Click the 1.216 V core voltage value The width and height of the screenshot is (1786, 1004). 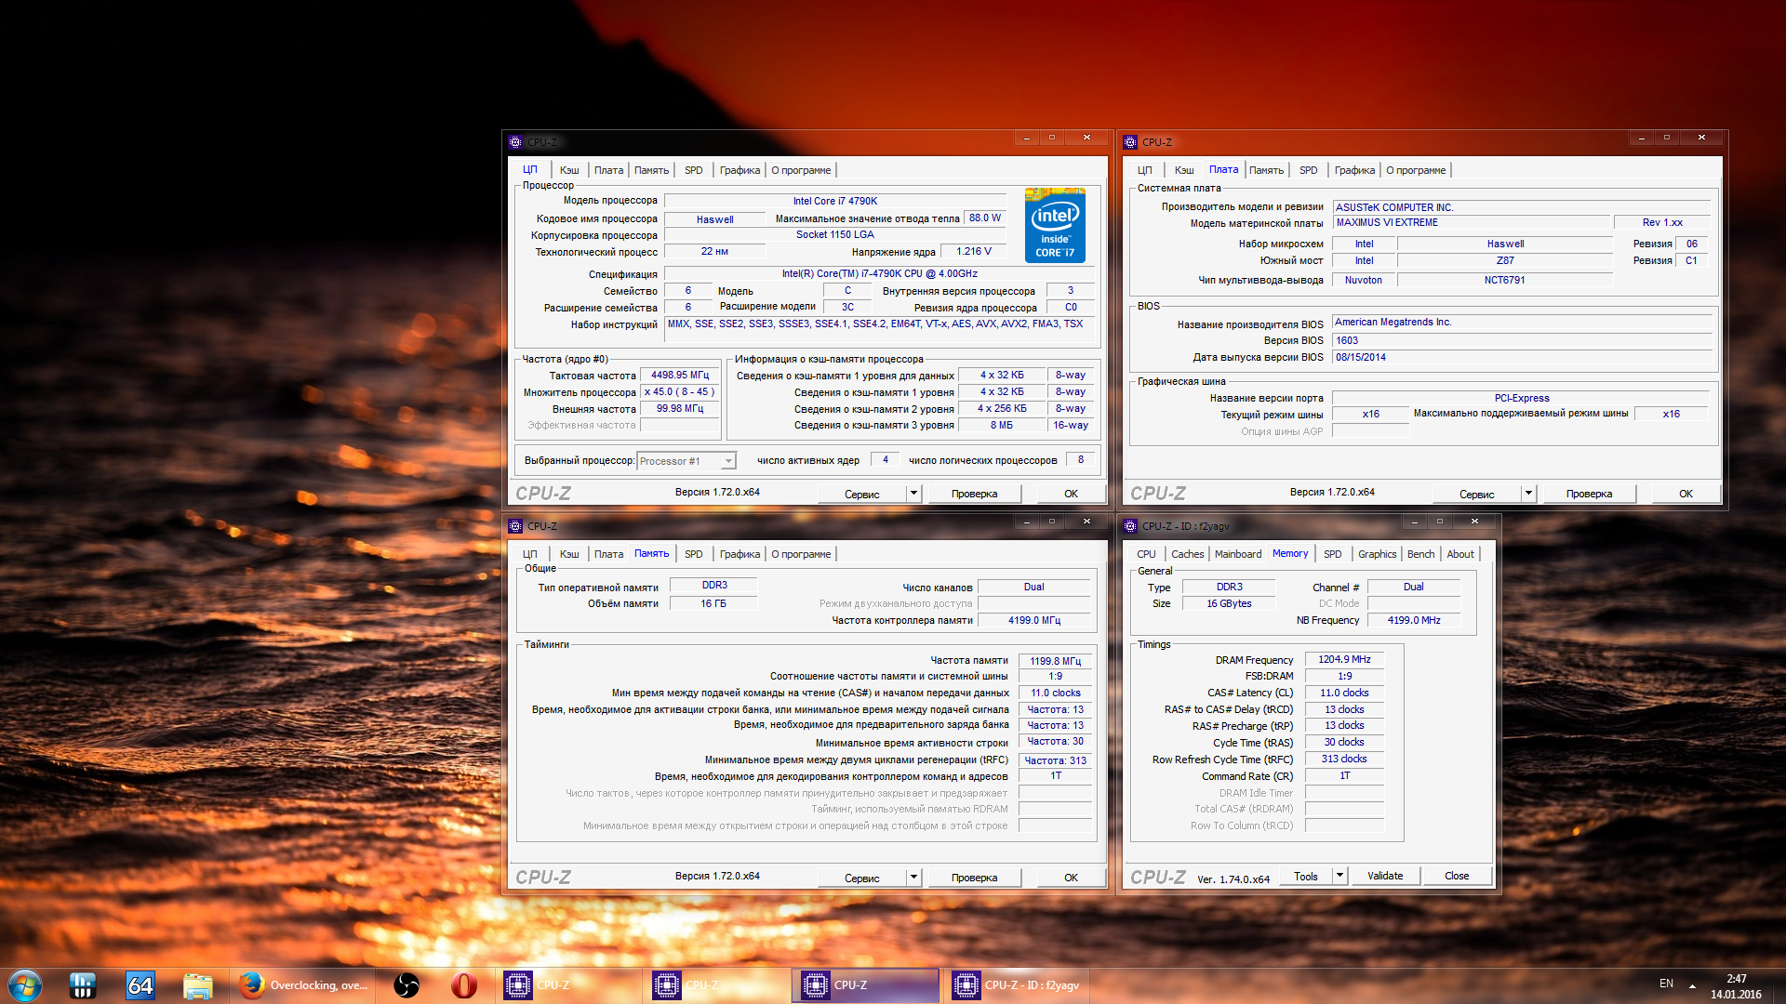(974, 252)
